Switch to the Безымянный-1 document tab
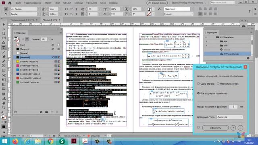Screen dimensions: 258x145 (x=23, y=20)
